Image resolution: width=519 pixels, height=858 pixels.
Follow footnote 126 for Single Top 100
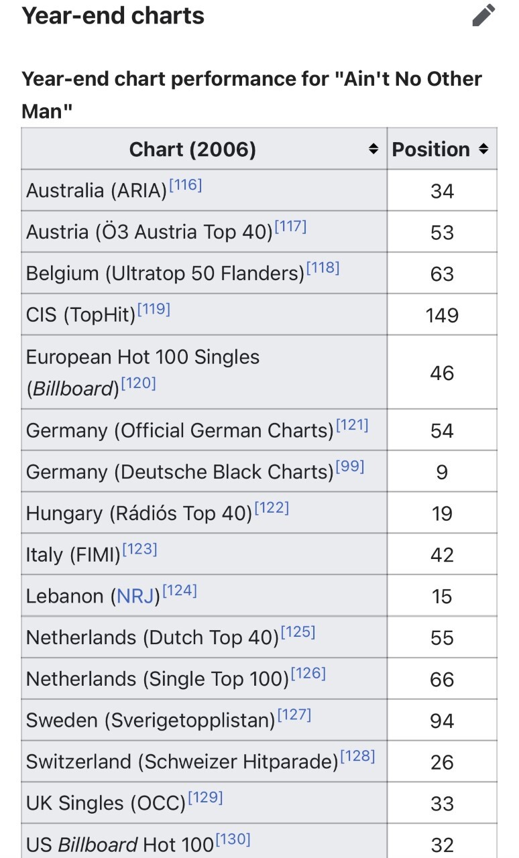pos(309,674)
